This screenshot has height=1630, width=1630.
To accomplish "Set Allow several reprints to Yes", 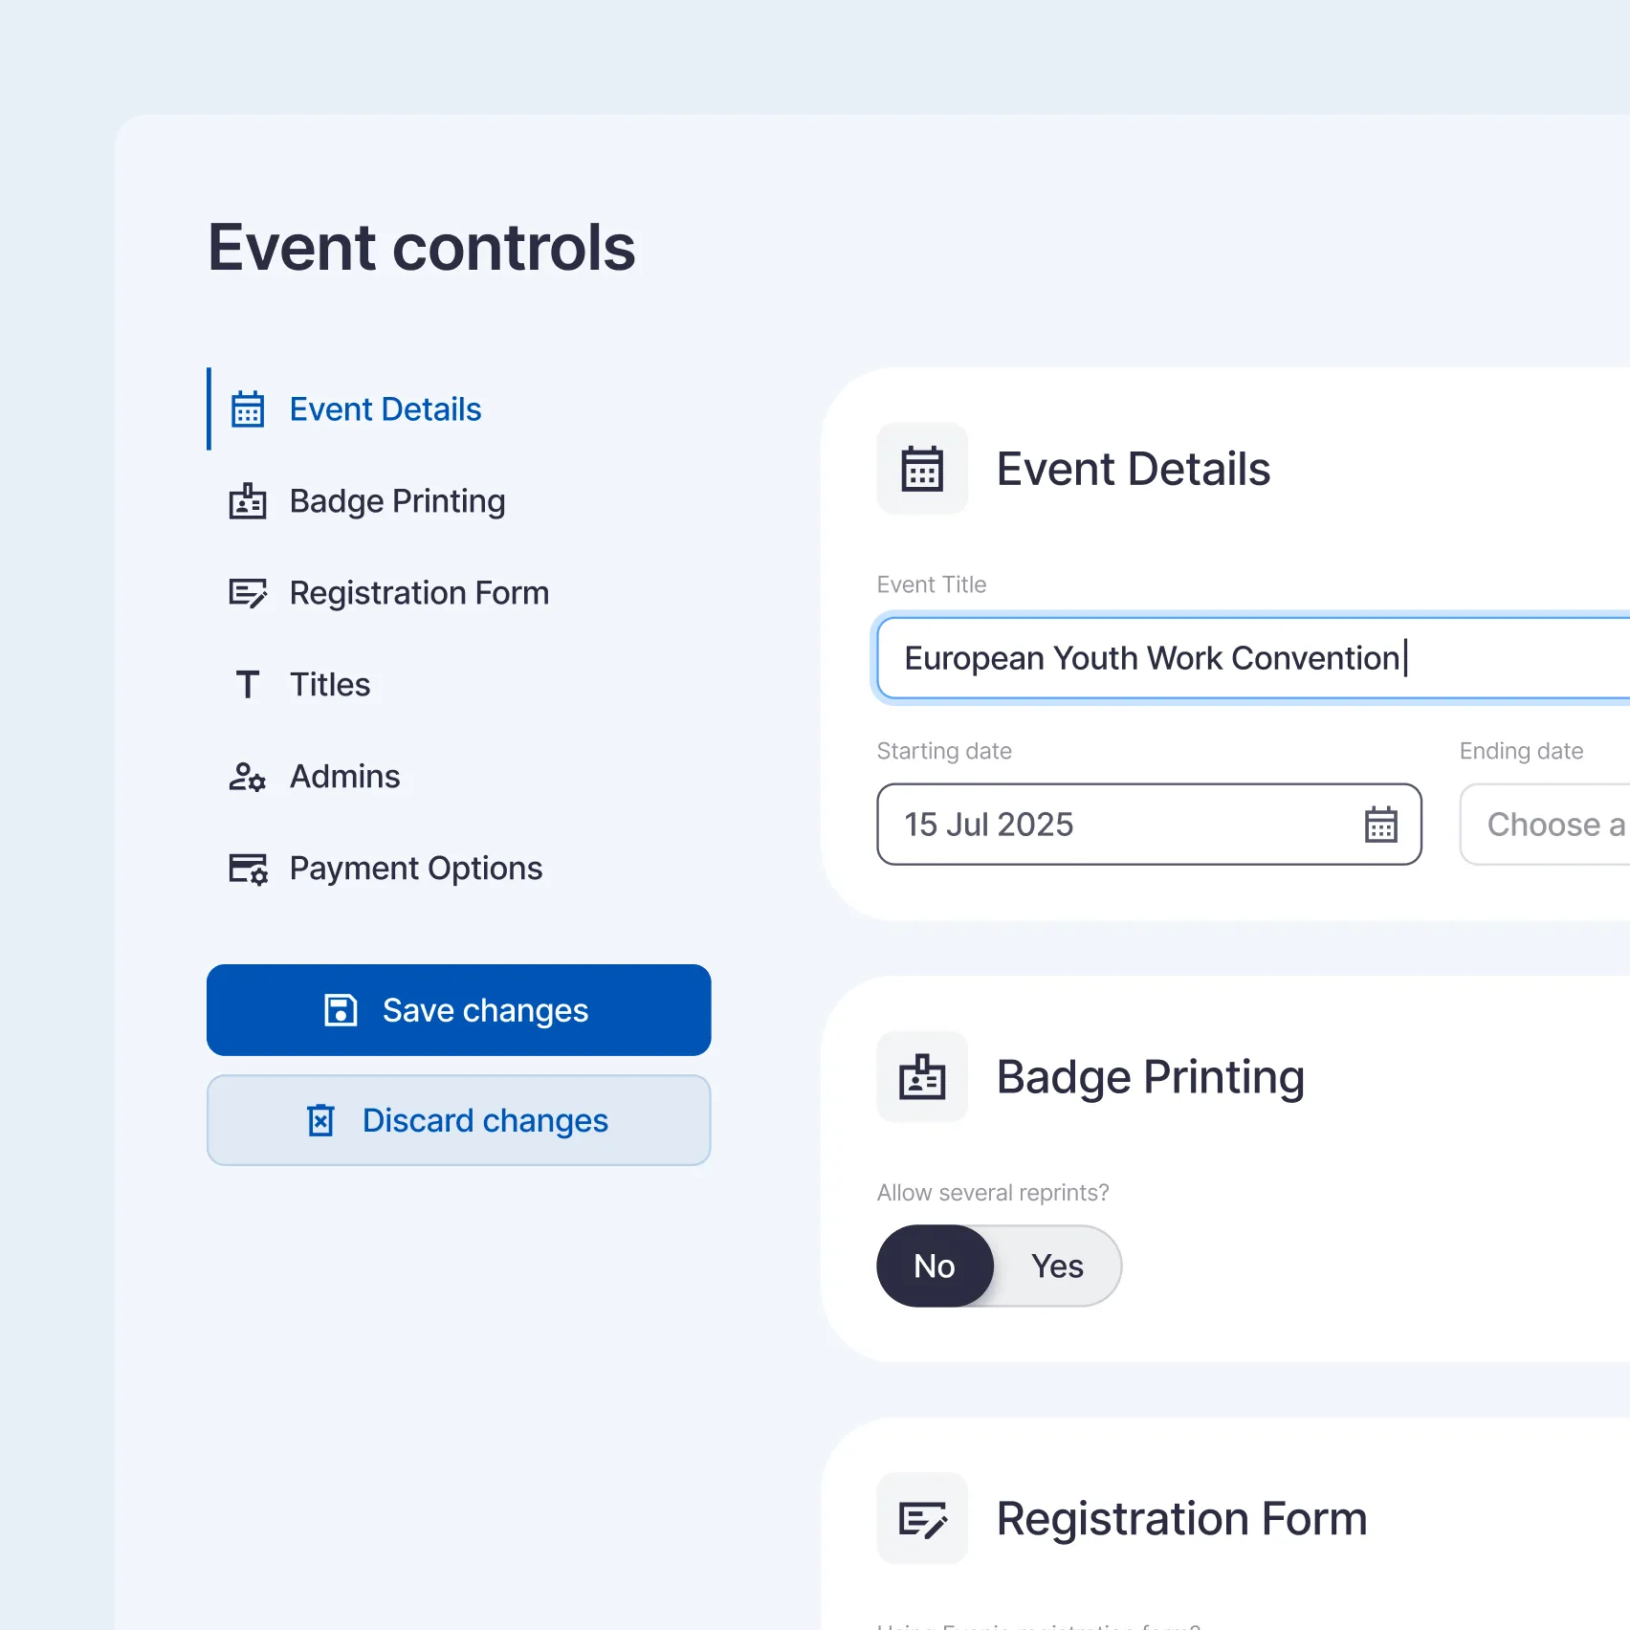I will pyautogui.click(x=1057, y=1267).
